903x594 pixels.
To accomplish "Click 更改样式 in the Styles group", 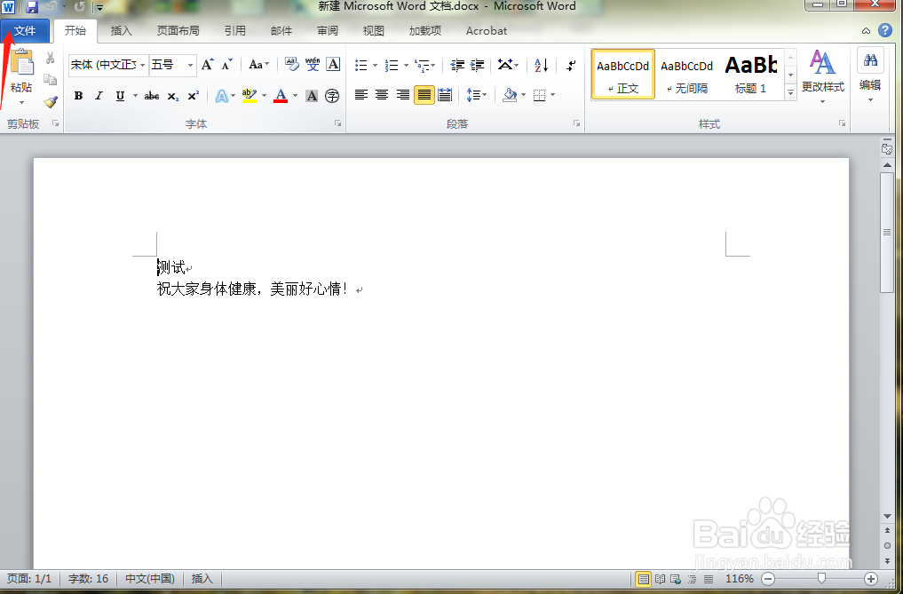I will tap(822, 76).
